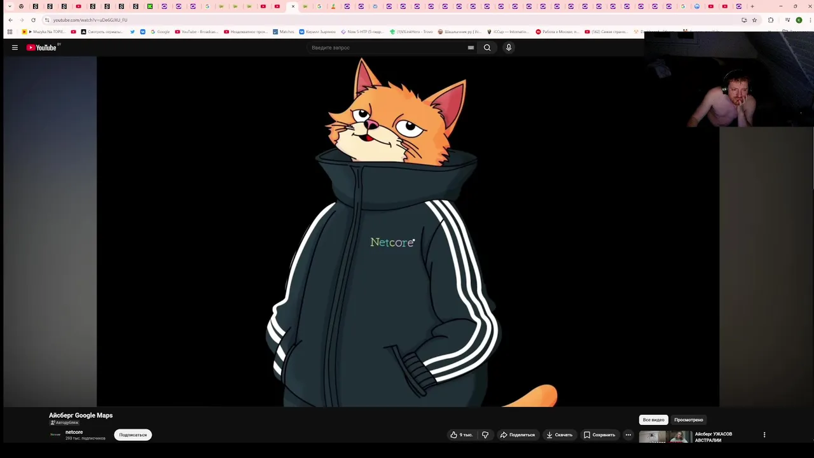Click the site info icon left of URL

coord(46,20)
